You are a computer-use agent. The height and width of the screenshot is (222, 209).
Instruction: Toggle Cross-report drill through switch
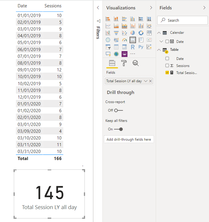(118, 110)
